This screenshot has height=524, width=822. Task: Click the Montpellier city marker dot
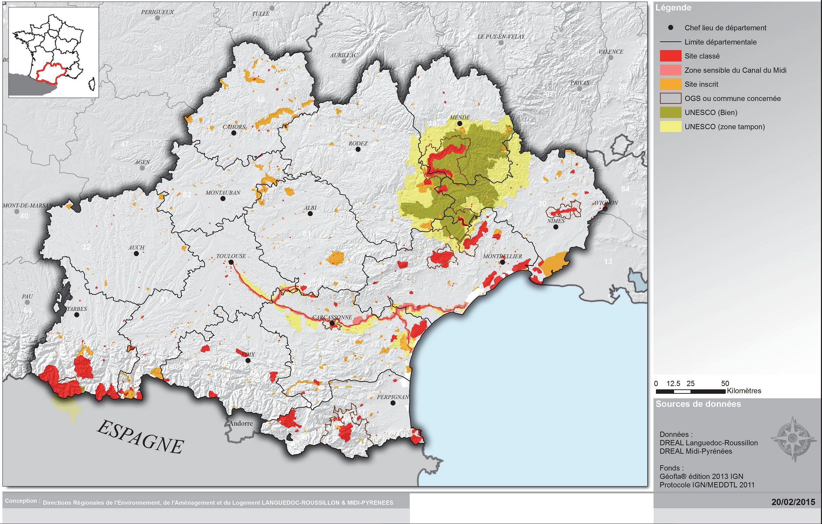(502, 262)
